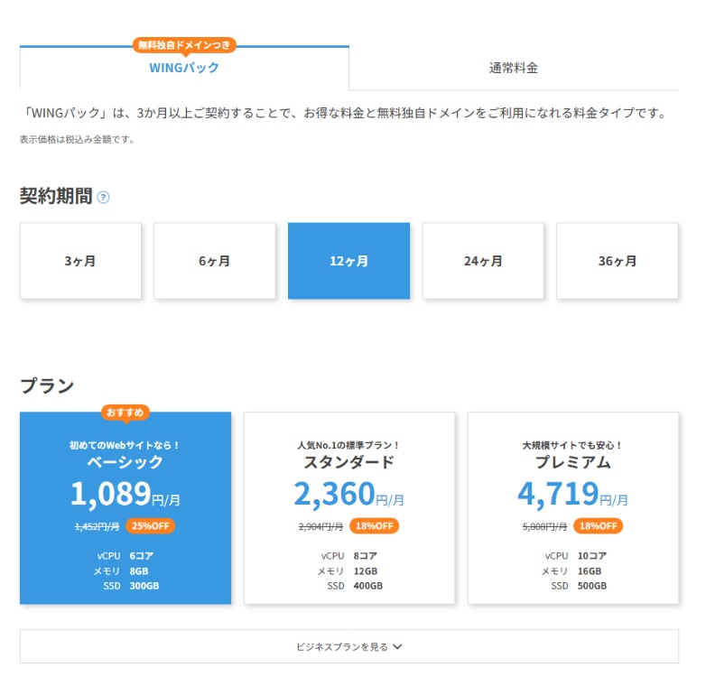The image size is (706, 677).
Task: Click the struck-through 1,452円/月 price
Action: (97, 526)
